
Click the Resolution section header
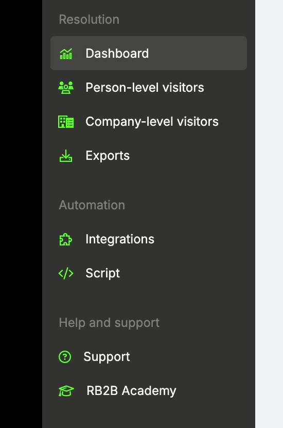pos(89,20)
